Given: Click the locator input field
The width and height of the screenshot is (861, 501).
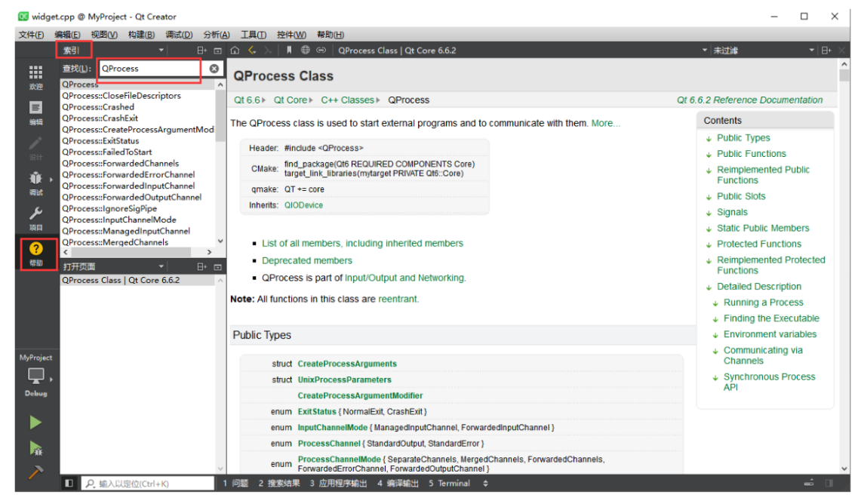Looking at the screenshot, I should [148, 484].
